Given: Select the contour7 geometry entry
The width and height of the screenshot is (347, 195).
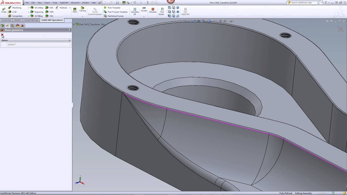Looking at the screenshot, I should click(38, 44).
